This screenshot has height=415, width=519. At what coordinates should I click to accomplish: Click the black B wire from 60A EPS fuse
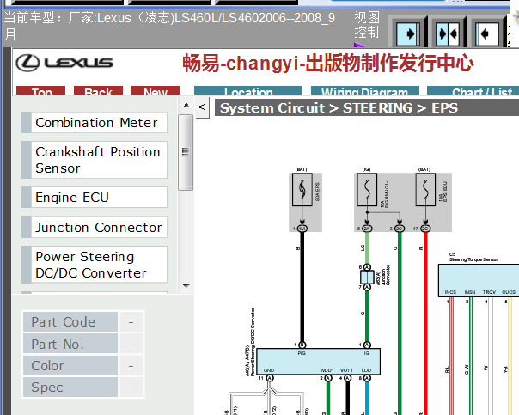pyautogui.click(x=302, y=286)
